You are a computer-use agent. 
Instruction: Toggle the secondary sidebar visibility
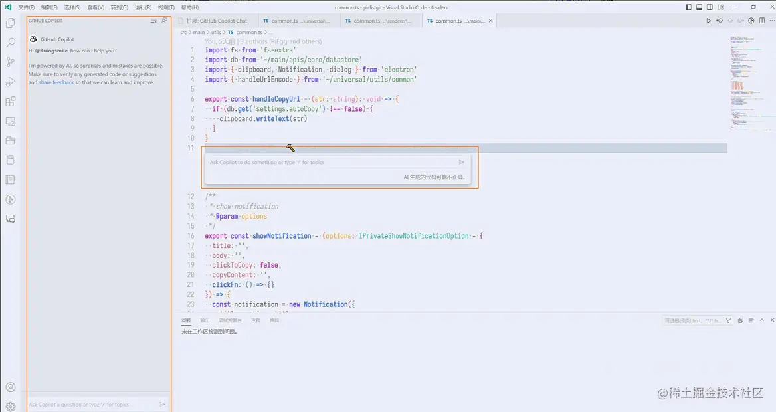tap(710, 7)
